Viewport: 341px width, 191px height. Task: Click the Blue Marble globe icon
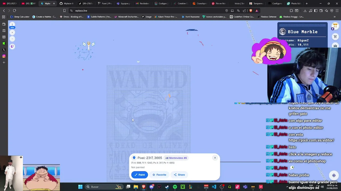click(x=283, y=32)
